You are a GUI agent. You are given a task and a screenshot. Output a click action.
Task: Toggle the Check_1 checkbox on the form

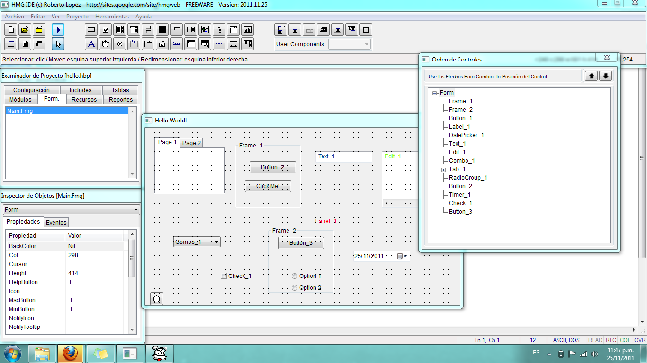coord(224,276)
